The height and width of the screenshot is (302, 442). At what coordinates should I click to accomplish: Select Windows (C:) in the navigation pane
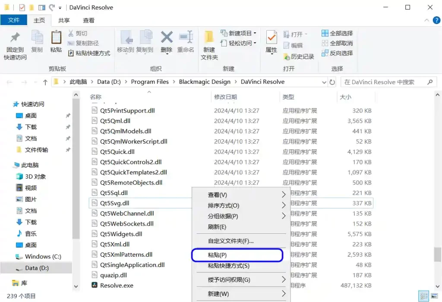coord(43,256)
